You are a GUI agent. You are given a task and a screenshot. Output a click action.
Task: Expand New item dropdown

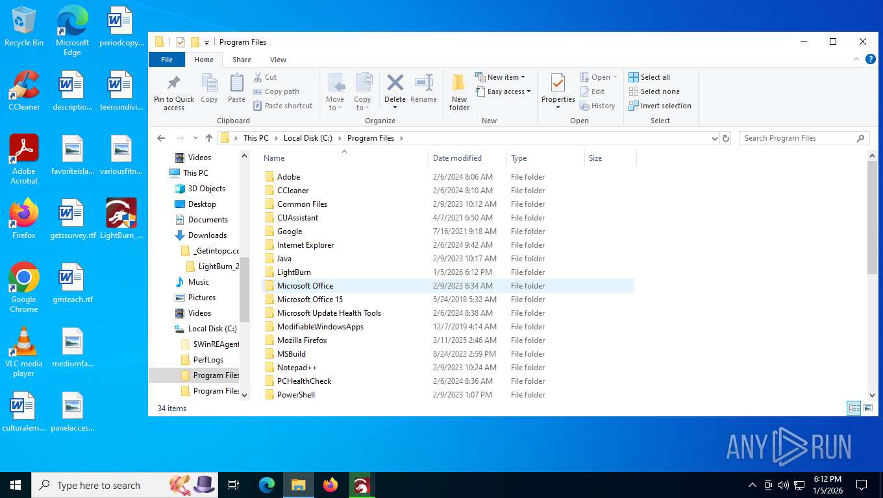point(500,77)
